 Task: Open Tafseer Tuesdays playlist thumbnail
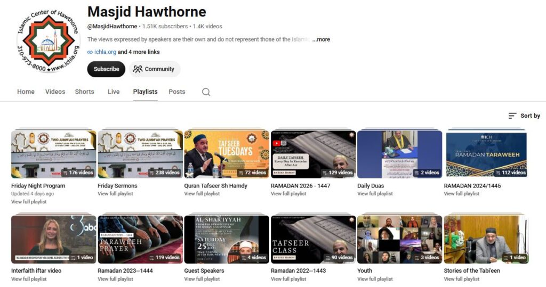[x=227, y=154]
